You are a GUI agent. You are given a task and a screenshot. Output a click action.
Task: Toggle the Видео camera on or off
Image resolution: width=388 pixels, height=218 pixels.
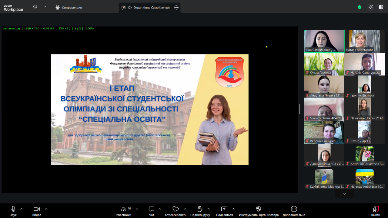[x=37, y=211]
